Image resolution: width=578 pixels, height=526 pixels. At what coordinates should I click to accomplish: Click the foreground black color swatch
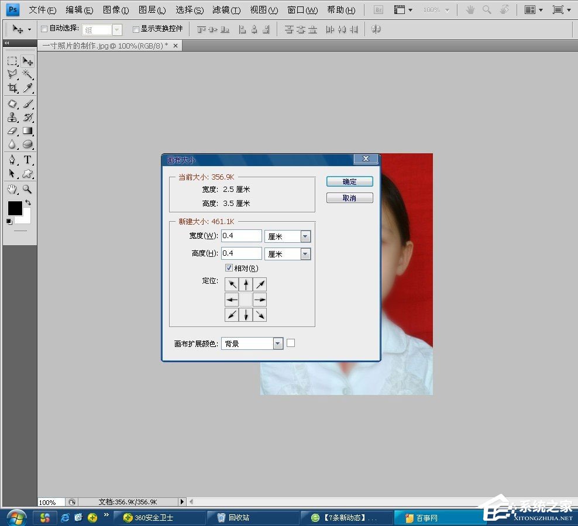coord(15,208)
